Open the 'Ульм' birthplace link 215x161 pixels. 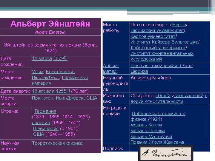point(38,72)
